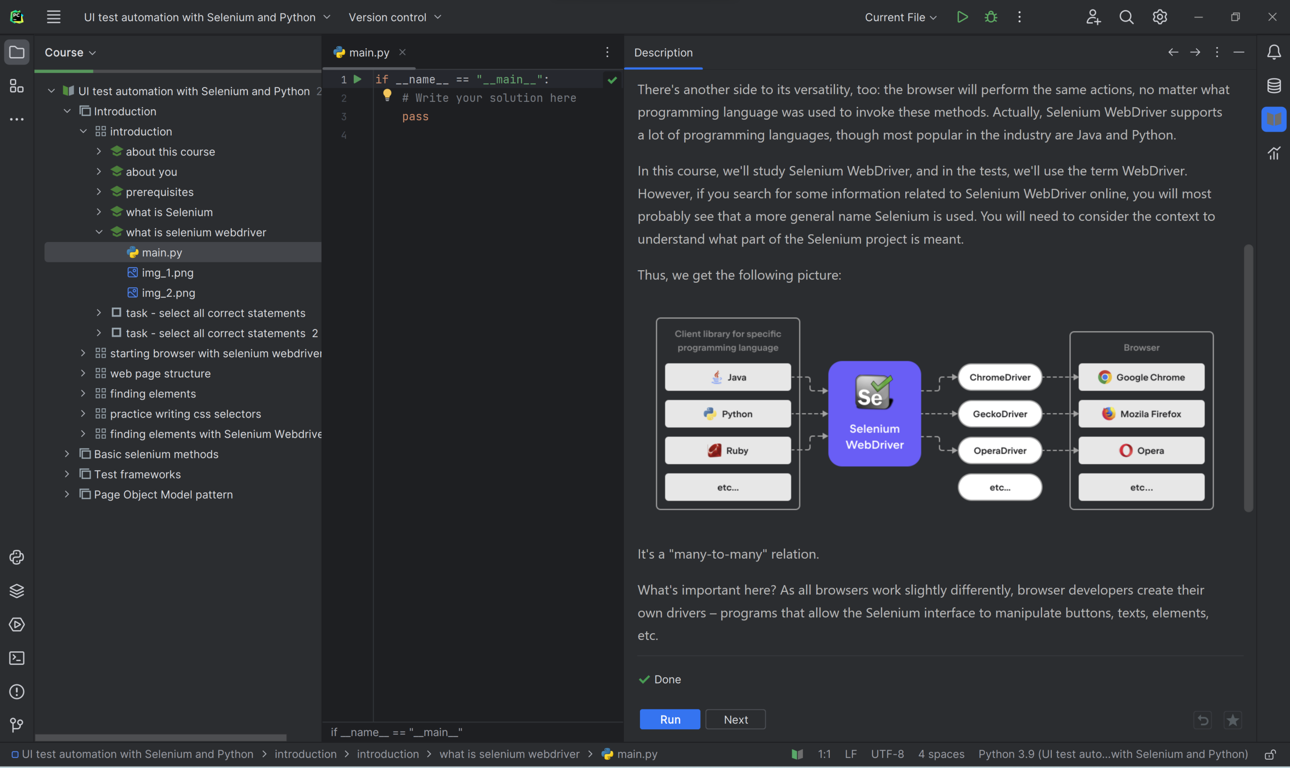This screenshot has height=768, width=1290.
Task: Collapse 'what is selenium webdriver' lesson
Action: (99, 232)
